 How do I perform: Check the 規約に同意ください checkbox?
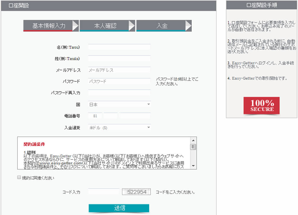pos(19,177)
